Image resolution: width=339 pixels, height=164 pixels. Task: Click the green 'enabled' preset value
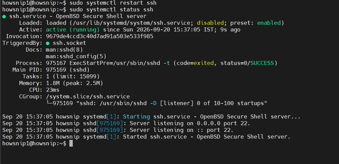point(269,23)
